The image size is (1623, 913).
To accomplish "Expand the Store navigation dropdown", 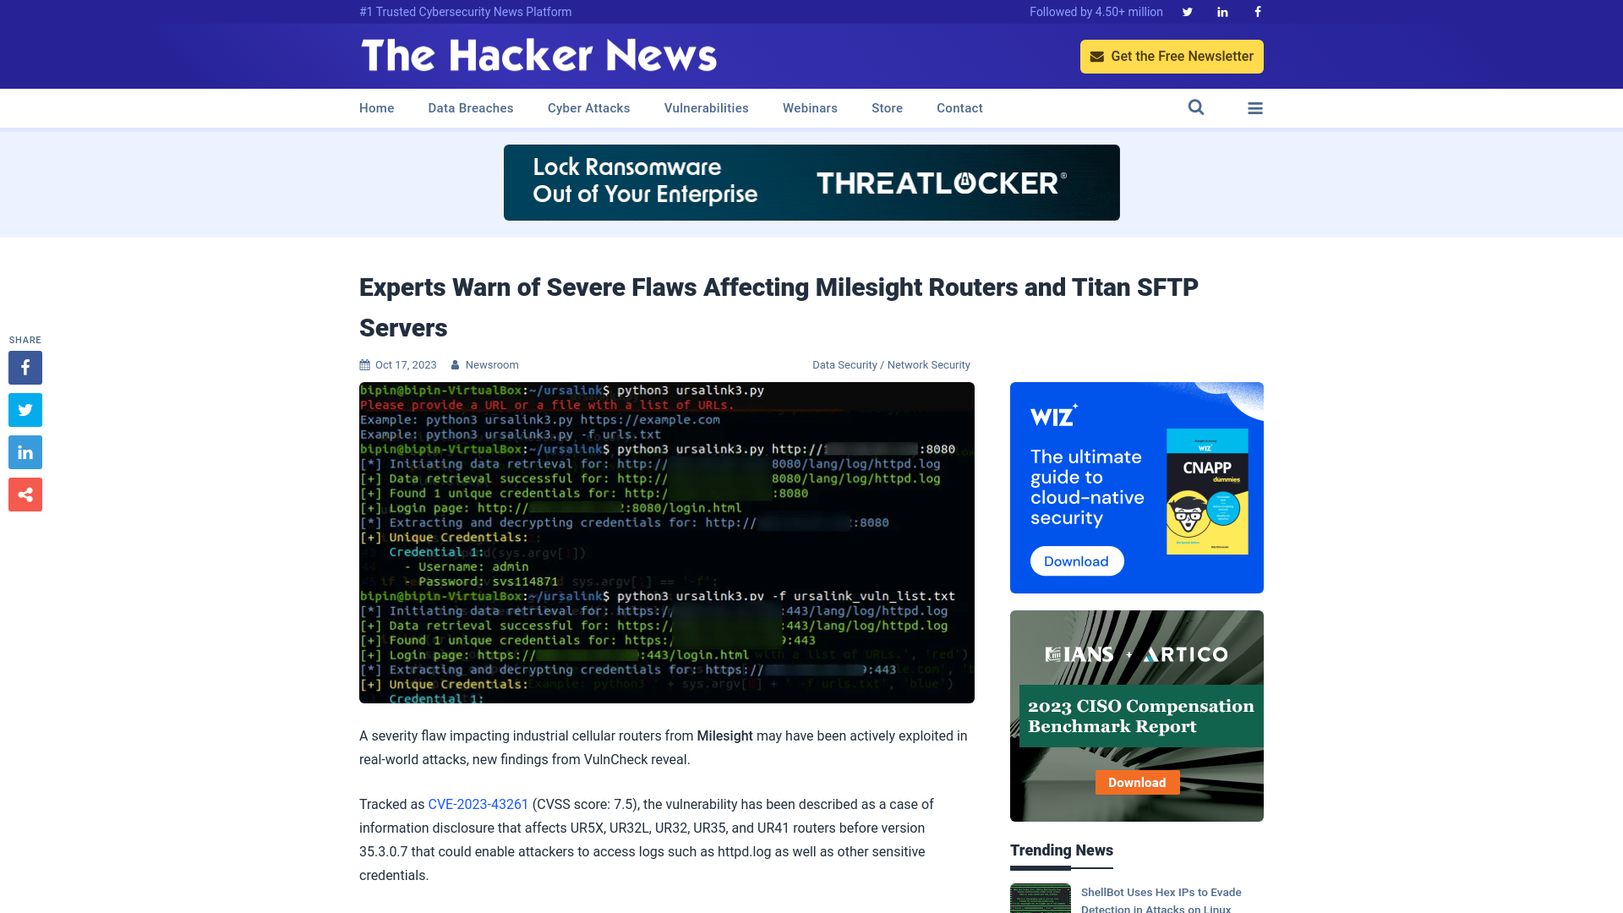I will (886, 108).
